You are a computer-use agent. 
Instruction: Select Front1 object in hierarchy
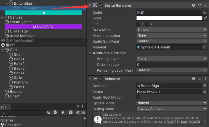tap(19, 87)
